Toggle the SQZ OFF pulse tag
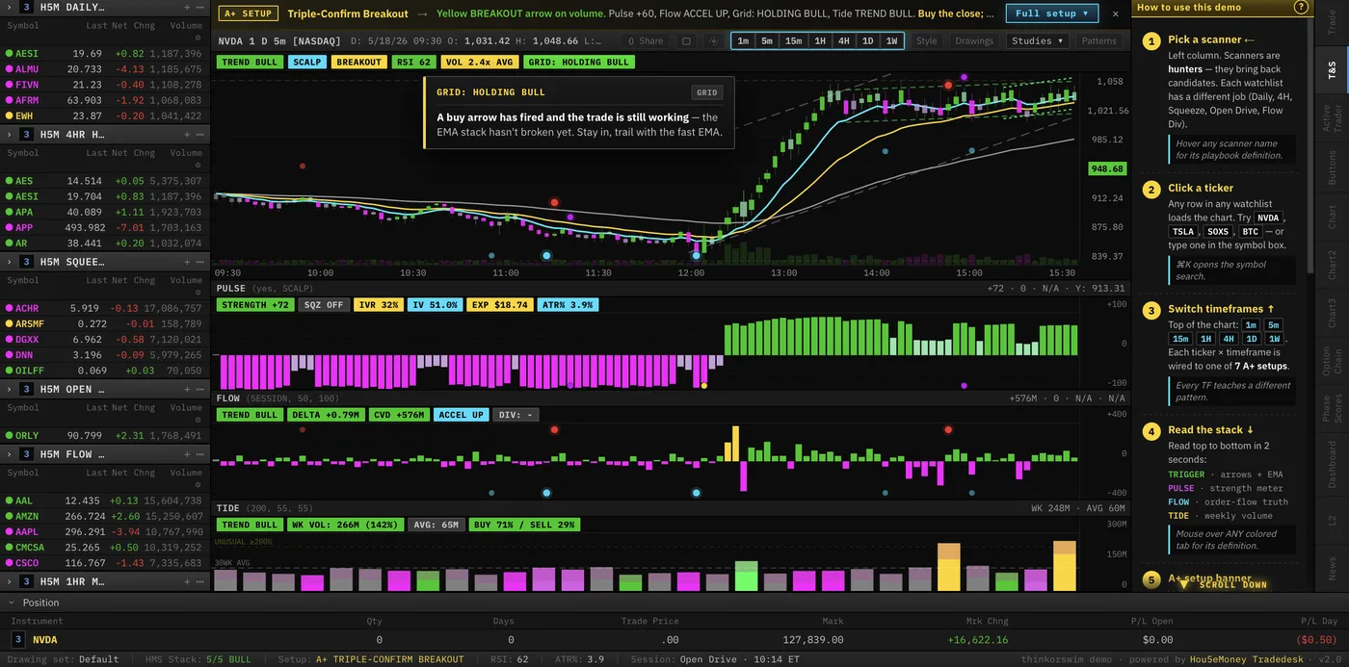Viewport: 1349px width, 667px height. (324, 304)
